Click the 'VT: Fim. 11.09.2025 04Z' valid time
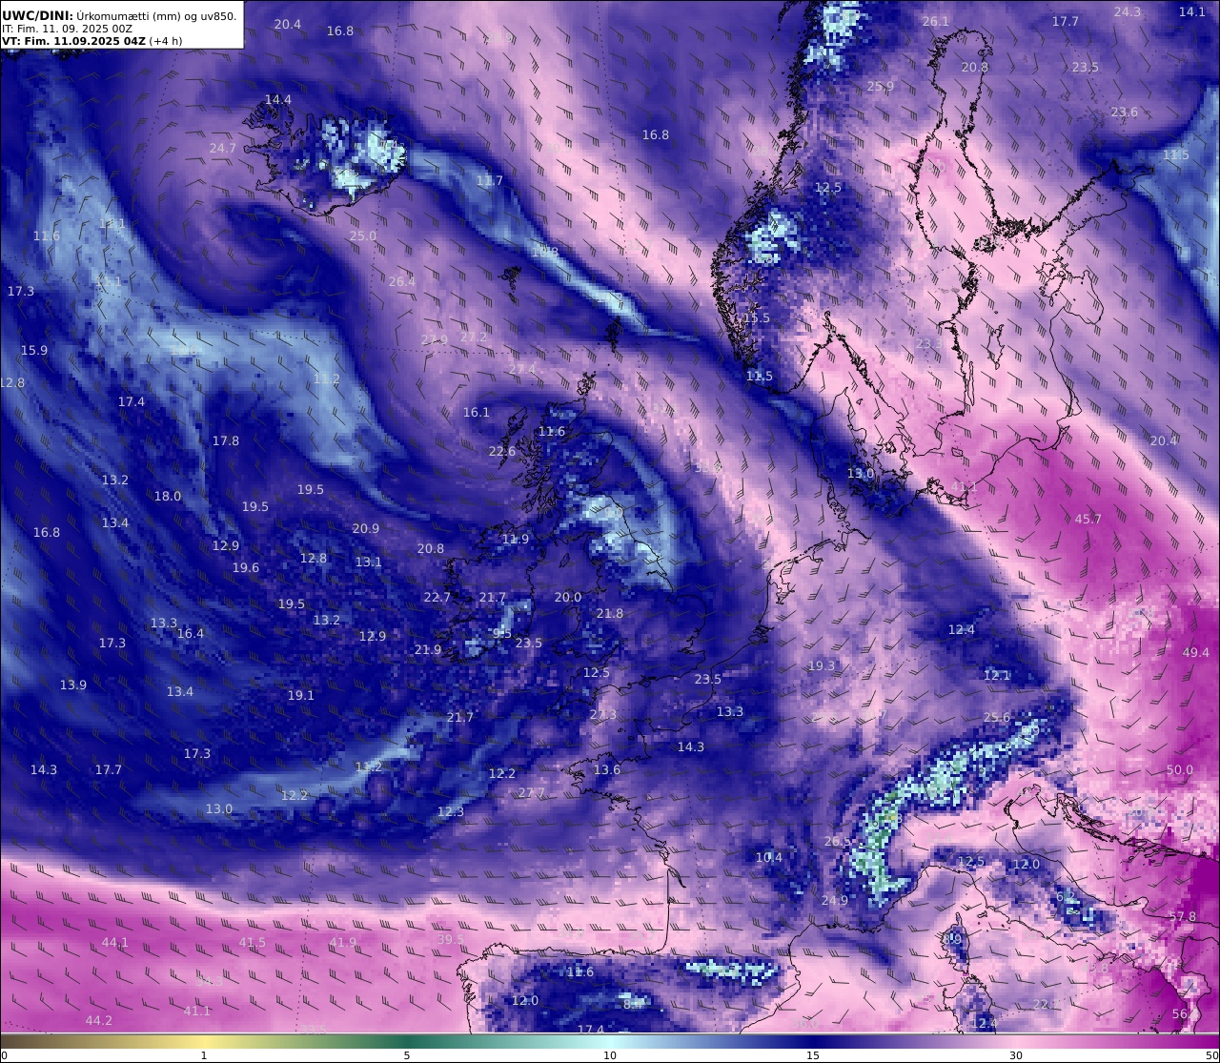 [x=72, y=41]
